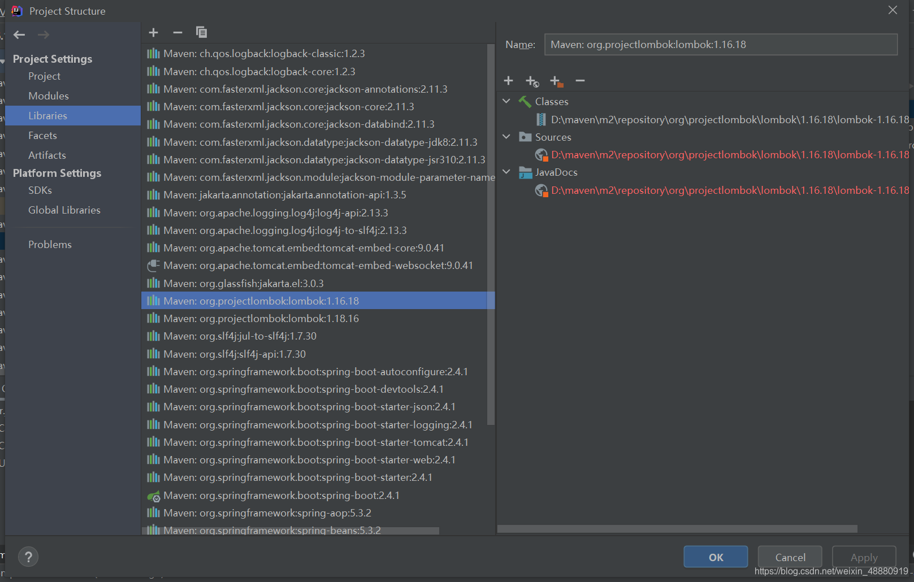
Task: Select jackson-databind:2.11.3 library
Action: click(x=318, y=124)
